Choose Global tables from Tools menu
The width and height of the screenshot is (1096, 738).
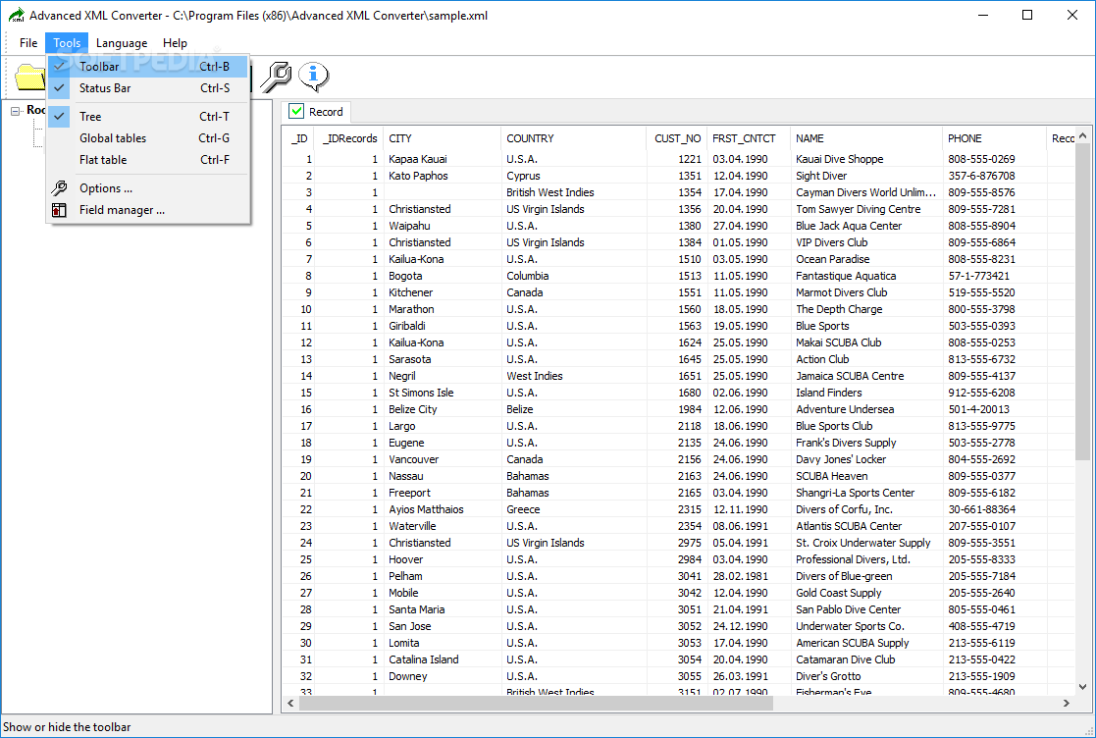tap(147, 138)
